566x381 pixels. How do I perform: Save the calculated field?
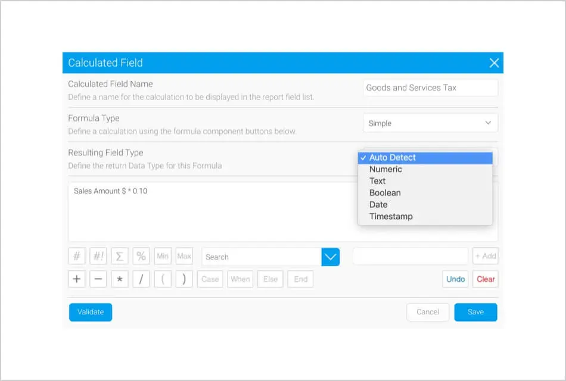point(475,312)
